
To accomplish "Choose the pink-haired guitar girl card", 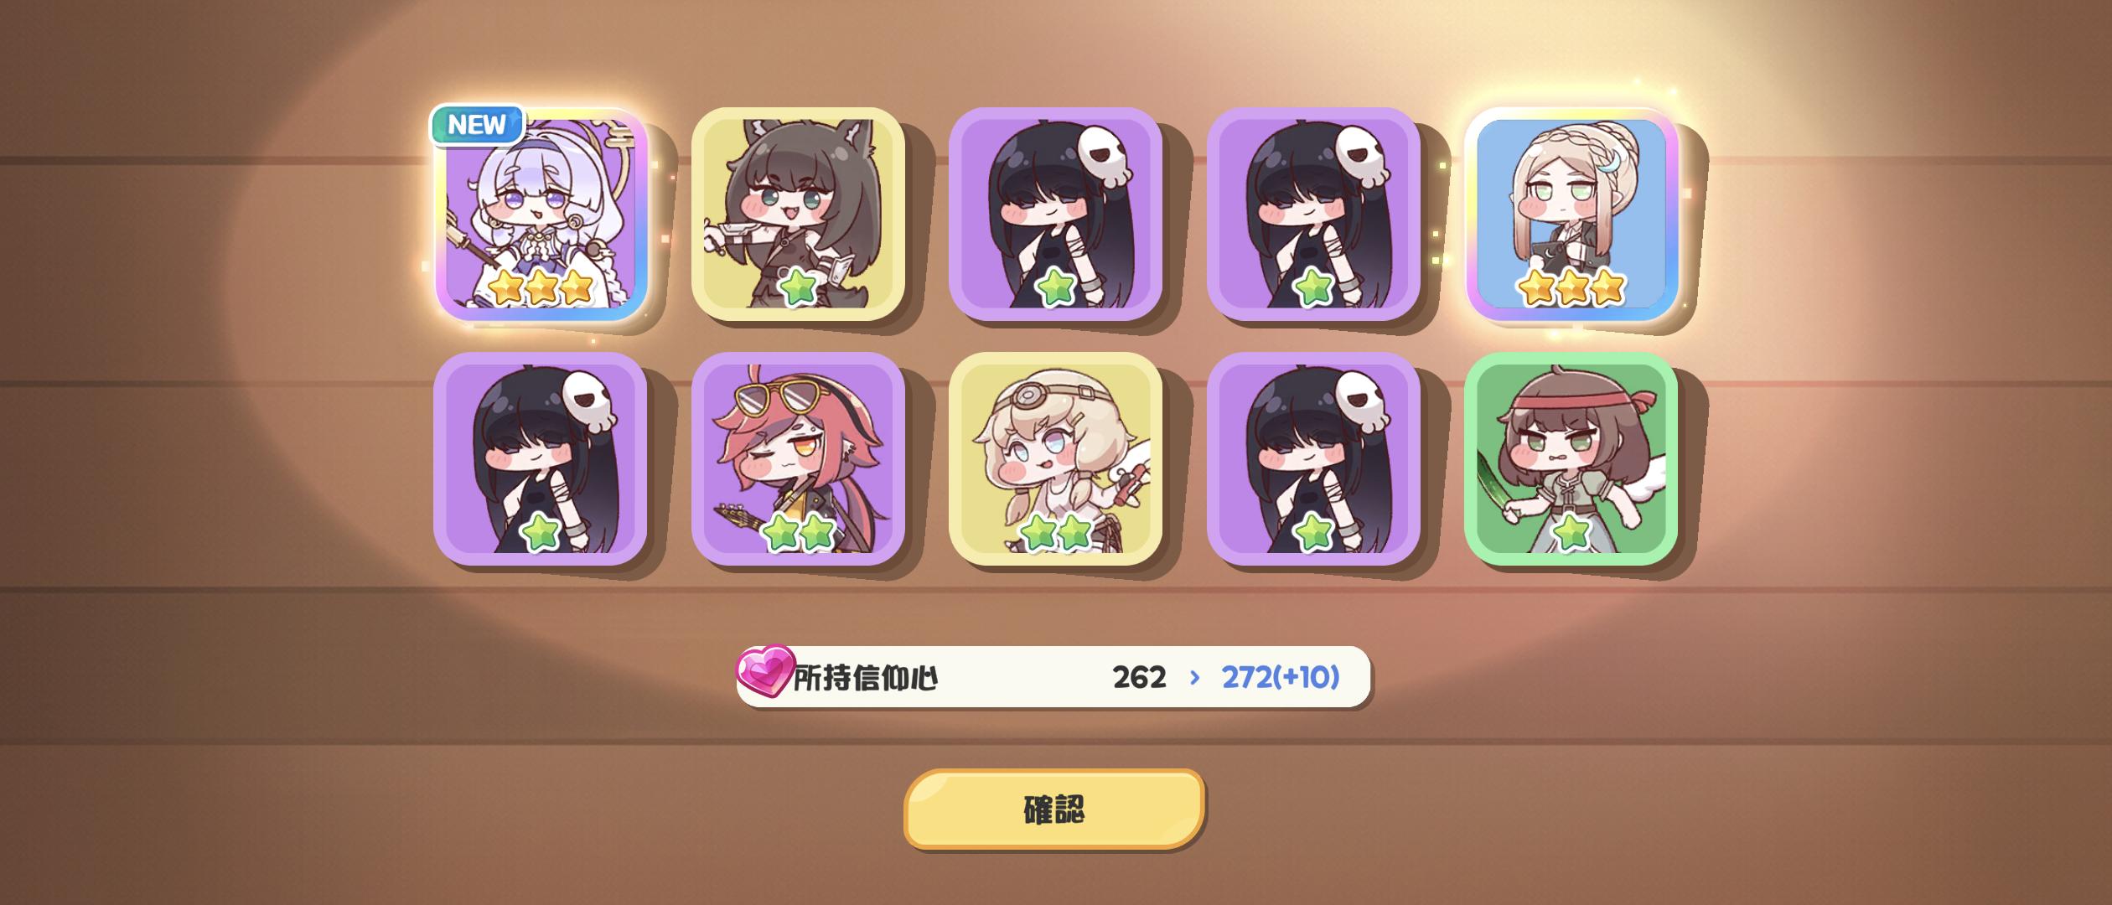I will pyautogui.click(x=798, y=458).
